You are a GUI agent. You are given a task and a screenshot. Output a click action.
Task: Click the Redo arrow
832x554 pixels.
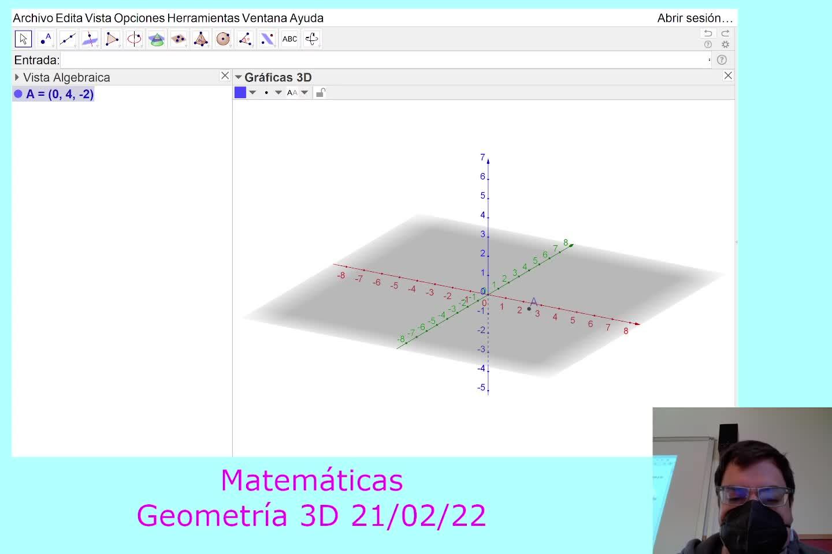pyautogui.click(x=725, y=33)
